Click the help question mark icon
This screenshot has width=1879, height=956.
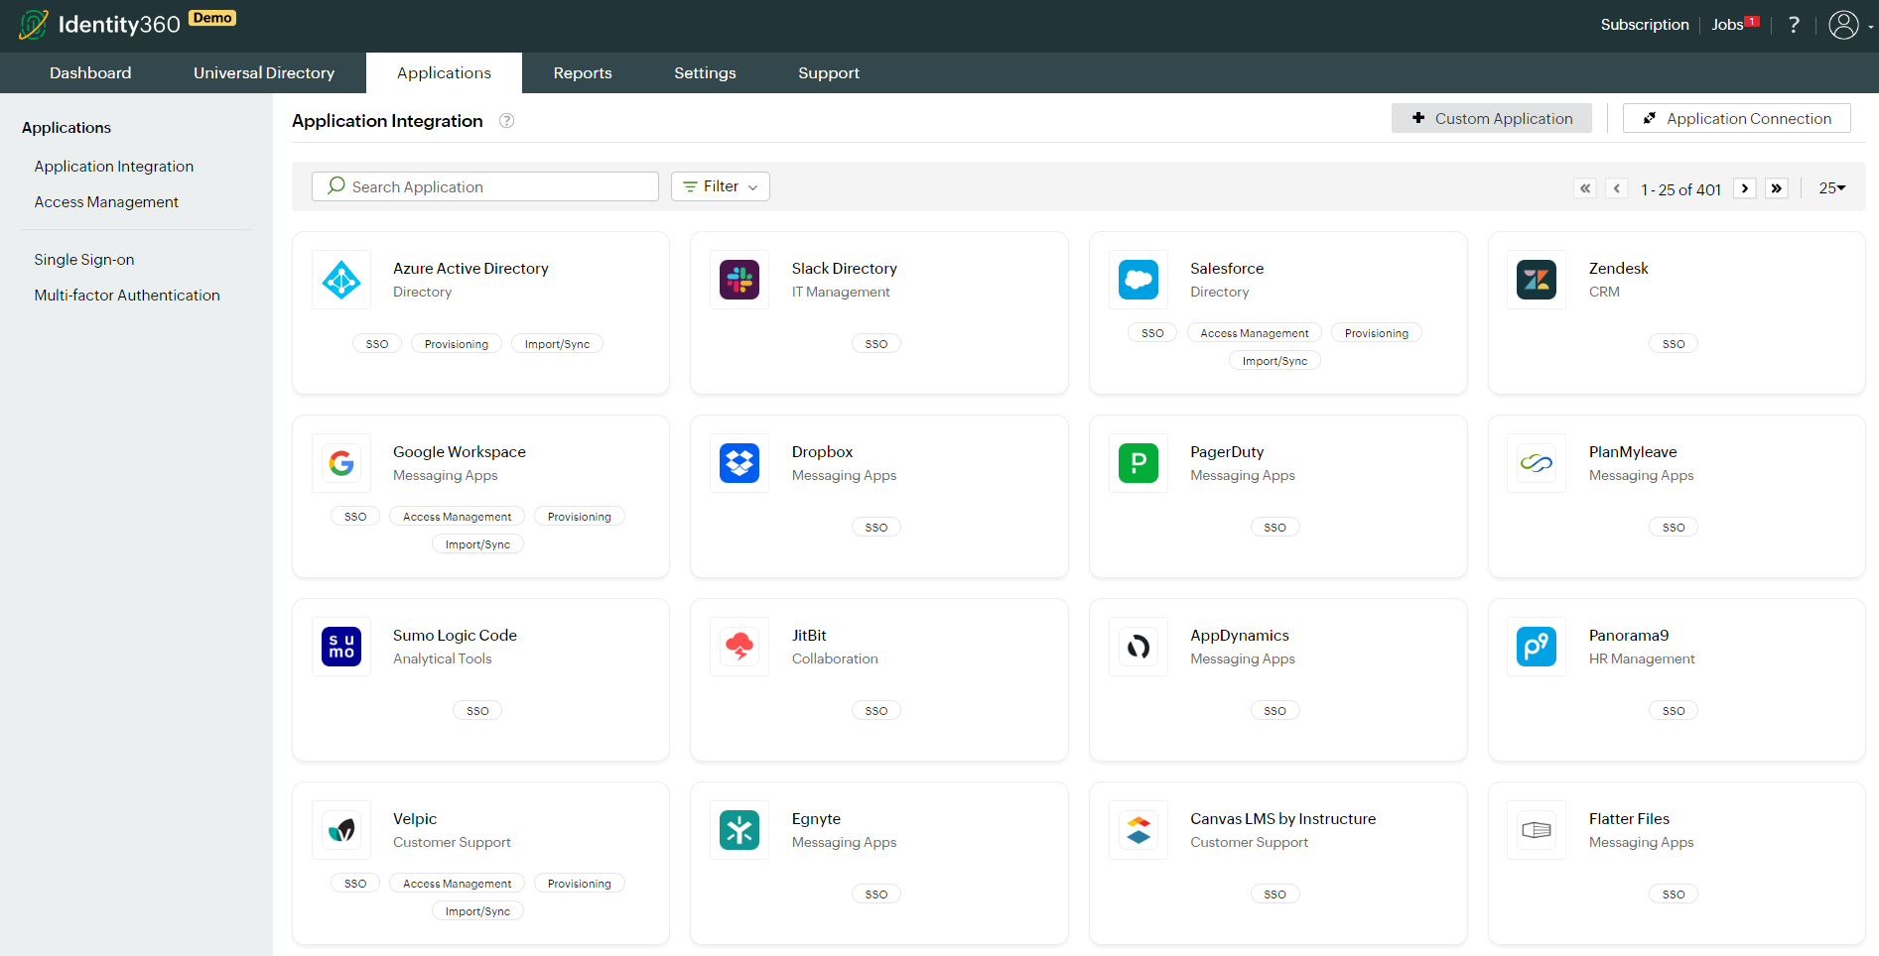[x=1793, y=24]
